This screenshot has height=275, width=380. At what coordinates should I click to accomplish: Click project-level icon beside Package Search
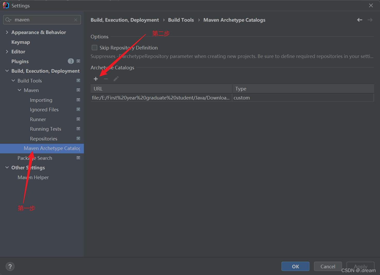tap(78, 158)
